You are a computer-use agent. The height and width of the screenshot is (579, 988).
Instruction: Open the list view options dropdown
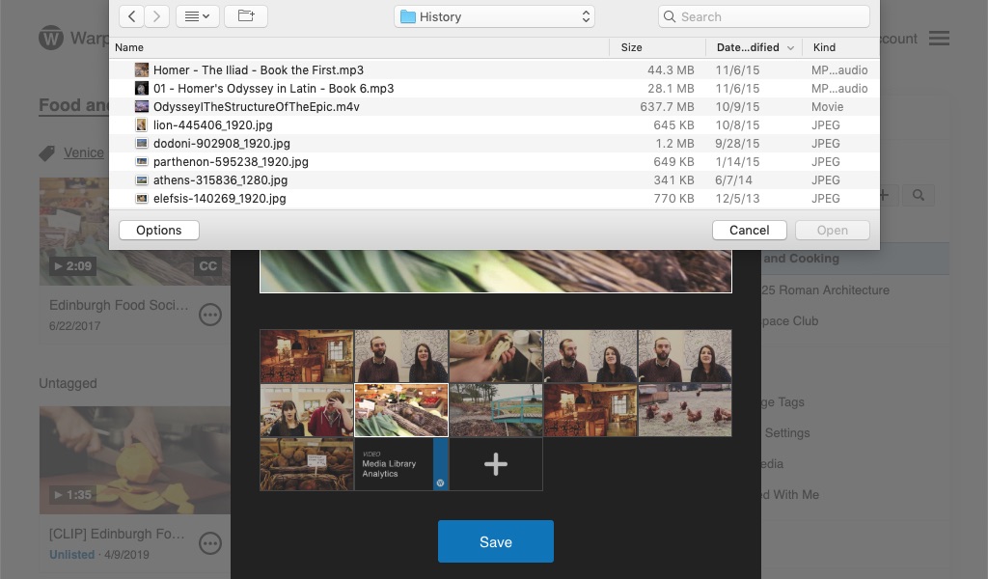tap(196, 16)
